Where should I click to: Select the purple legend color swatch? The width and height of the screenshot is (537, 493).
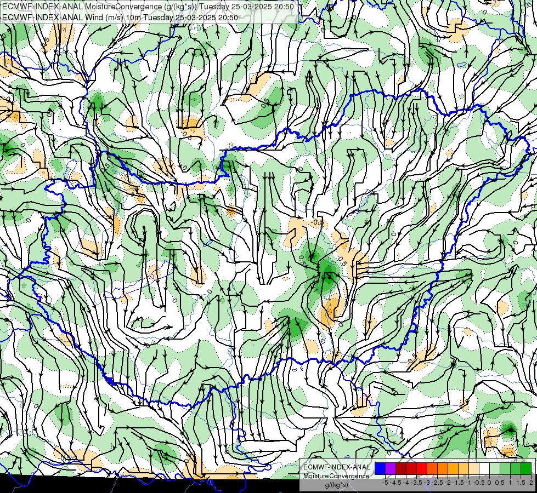[391, 468]
